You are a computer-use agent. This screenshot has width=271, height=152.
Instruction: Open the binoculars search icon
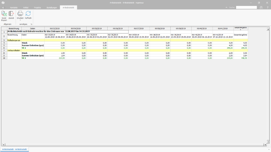point(261,7)
